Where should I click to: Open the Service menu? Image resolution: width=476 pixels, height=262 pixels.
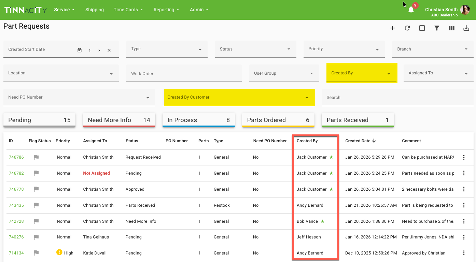click(x=64, y=10)
